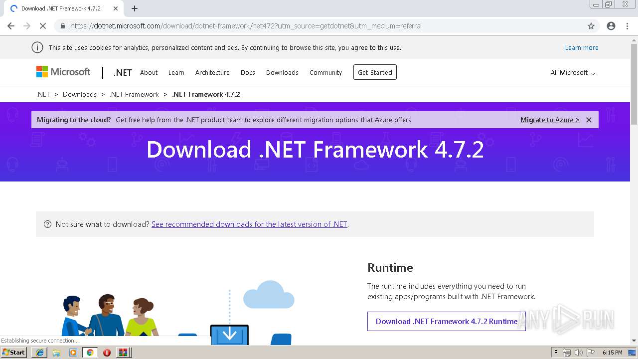This screenshot has width=638, height=359.
Task: Open the Learn nav item
Action: (x=176, y=73)
